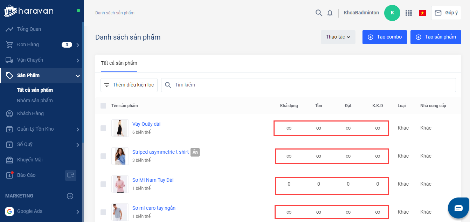
Task: Open the chat support bubble
Action: click(x=458, y=208)
